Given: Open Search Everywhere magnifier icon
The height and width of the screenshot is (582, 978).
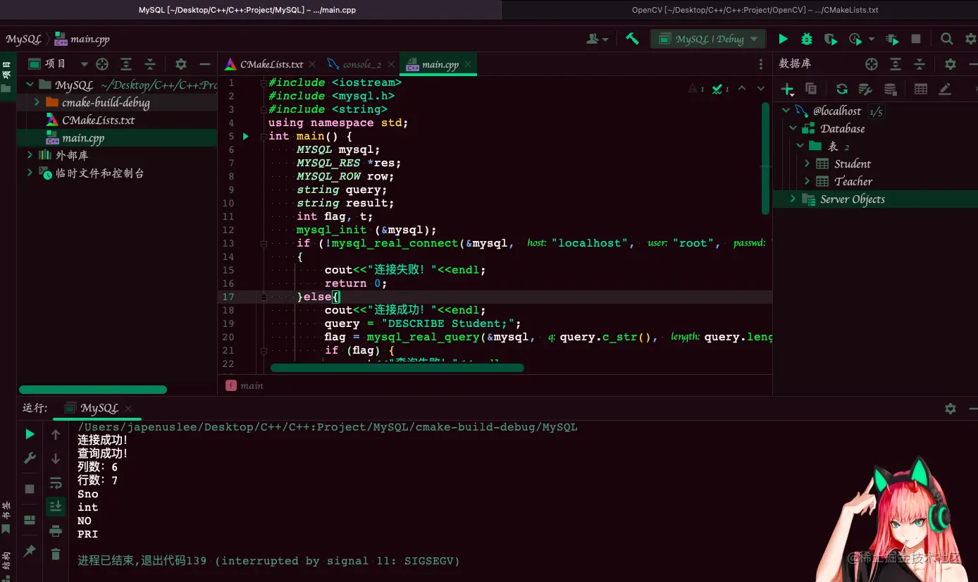Looking at the screenshot, I should [x=947, y=39].
